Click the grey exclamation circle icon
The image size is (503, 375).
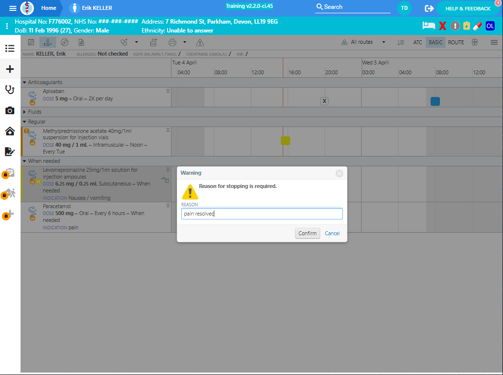[455, 26]
